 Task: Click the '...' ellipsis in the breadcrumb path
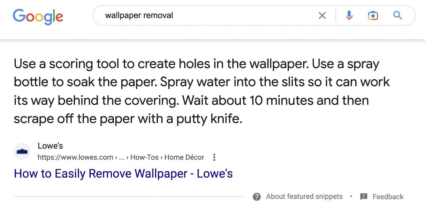pyautogui.click(x=122, y=158)
